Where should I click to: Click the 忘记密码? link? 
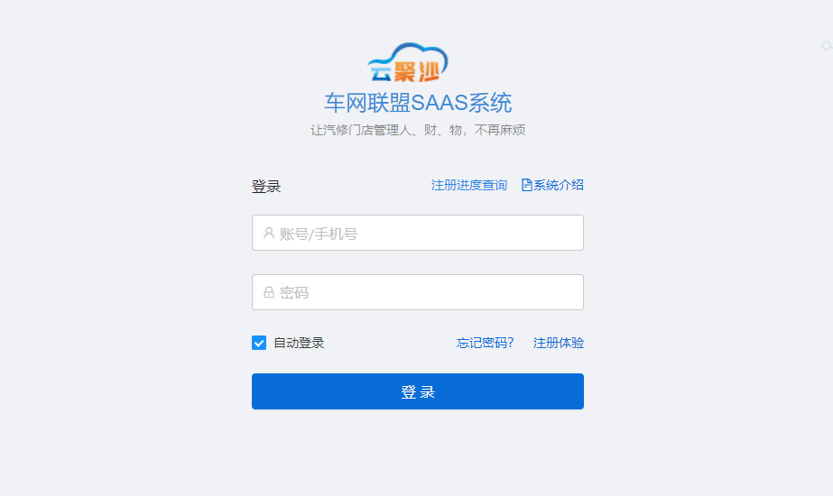point(485,343)
